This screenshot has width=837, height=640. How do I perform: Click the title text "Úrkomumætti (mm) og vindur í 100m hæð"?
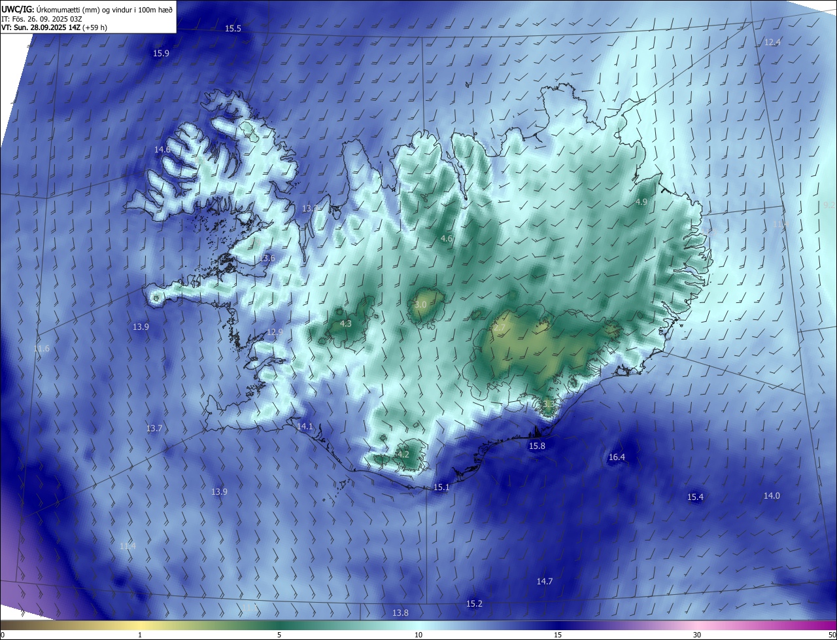(x=105, y=9)
